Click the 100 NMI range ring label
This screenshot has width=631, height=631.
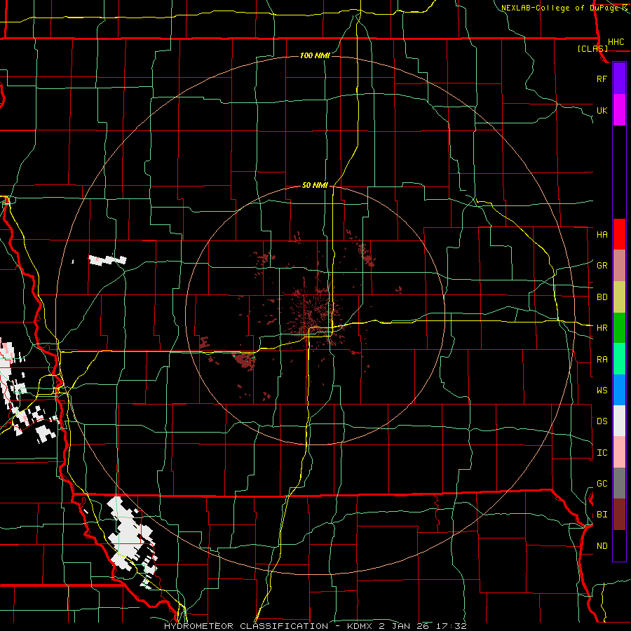point(315,55)
